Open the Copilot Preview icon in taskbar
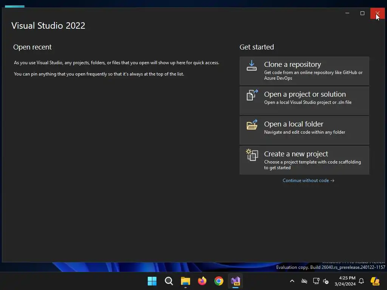Viewport: 387px width, 290px height. pos(375,281)
